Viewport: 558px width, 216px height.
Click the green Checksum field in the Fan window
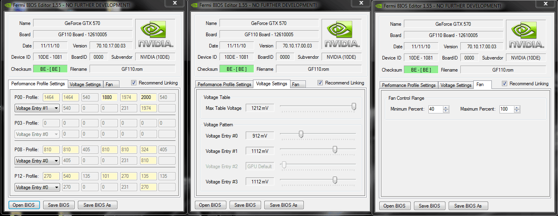click(421, 70)
